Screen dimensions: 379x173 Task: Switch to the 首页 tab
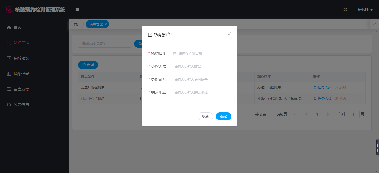click(x=77, y=24)
